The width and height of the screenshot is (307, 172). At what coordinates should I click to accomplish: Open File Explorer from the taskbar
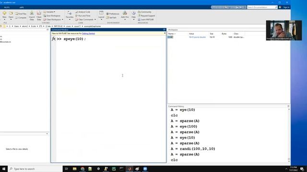74,169
